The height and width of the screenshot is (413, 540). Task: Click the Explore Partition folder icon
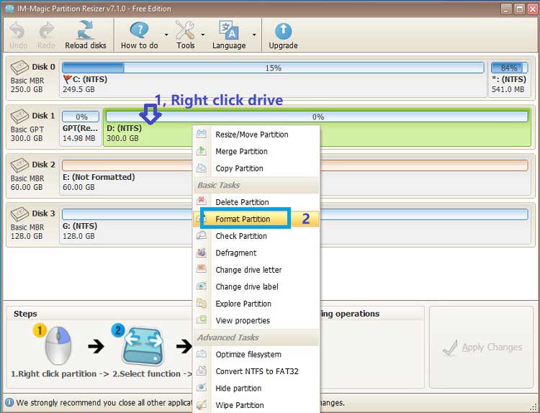[202, 303]
